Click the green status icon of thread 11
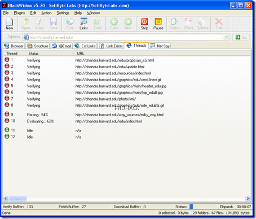This screenshot has width=256, height=219. point(7,130)
